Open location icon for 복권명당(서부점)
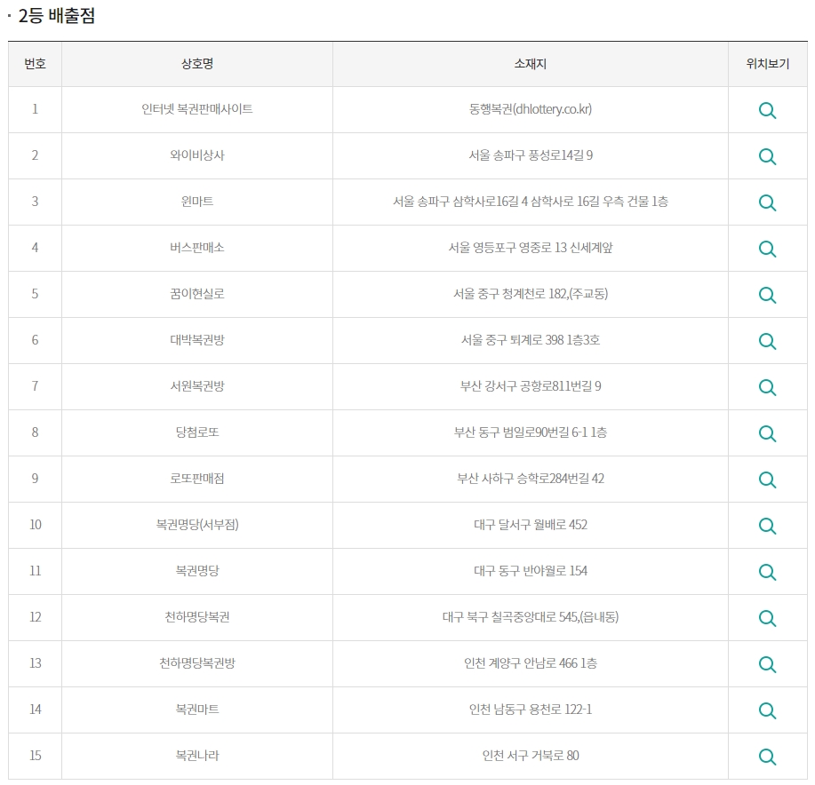The width and height of the screenshot is (815, 785). point(767,526)
